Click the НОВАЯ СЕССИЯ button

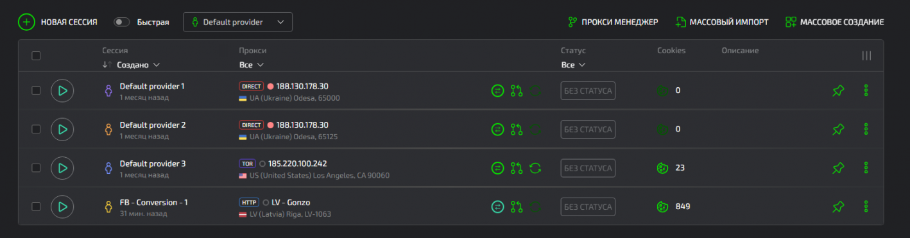[58, 22]
